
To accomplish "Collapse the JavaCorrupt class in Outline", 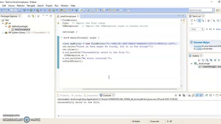I will tap(192, 63).
